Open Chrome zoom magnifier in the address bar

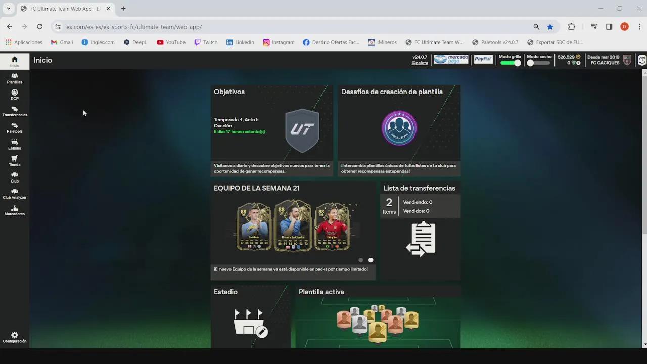point(536,27)
